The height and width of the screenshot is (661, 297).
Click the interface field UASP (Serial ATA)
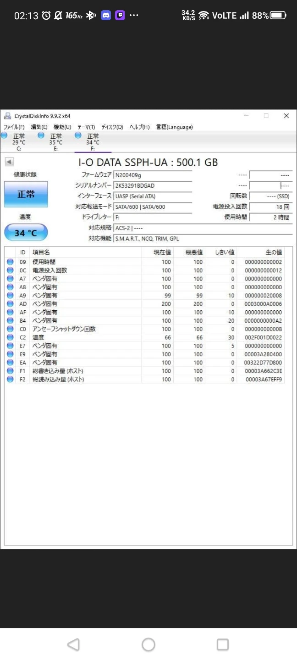(153, 196)
